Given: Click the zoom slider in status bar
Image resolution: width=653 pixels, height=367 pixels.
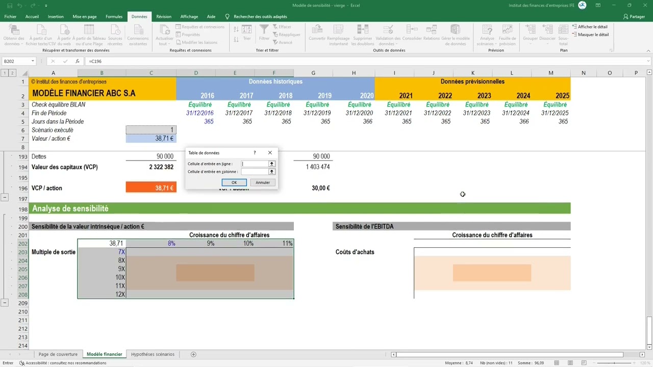Looking at the screenshot, I should point(614,363).
